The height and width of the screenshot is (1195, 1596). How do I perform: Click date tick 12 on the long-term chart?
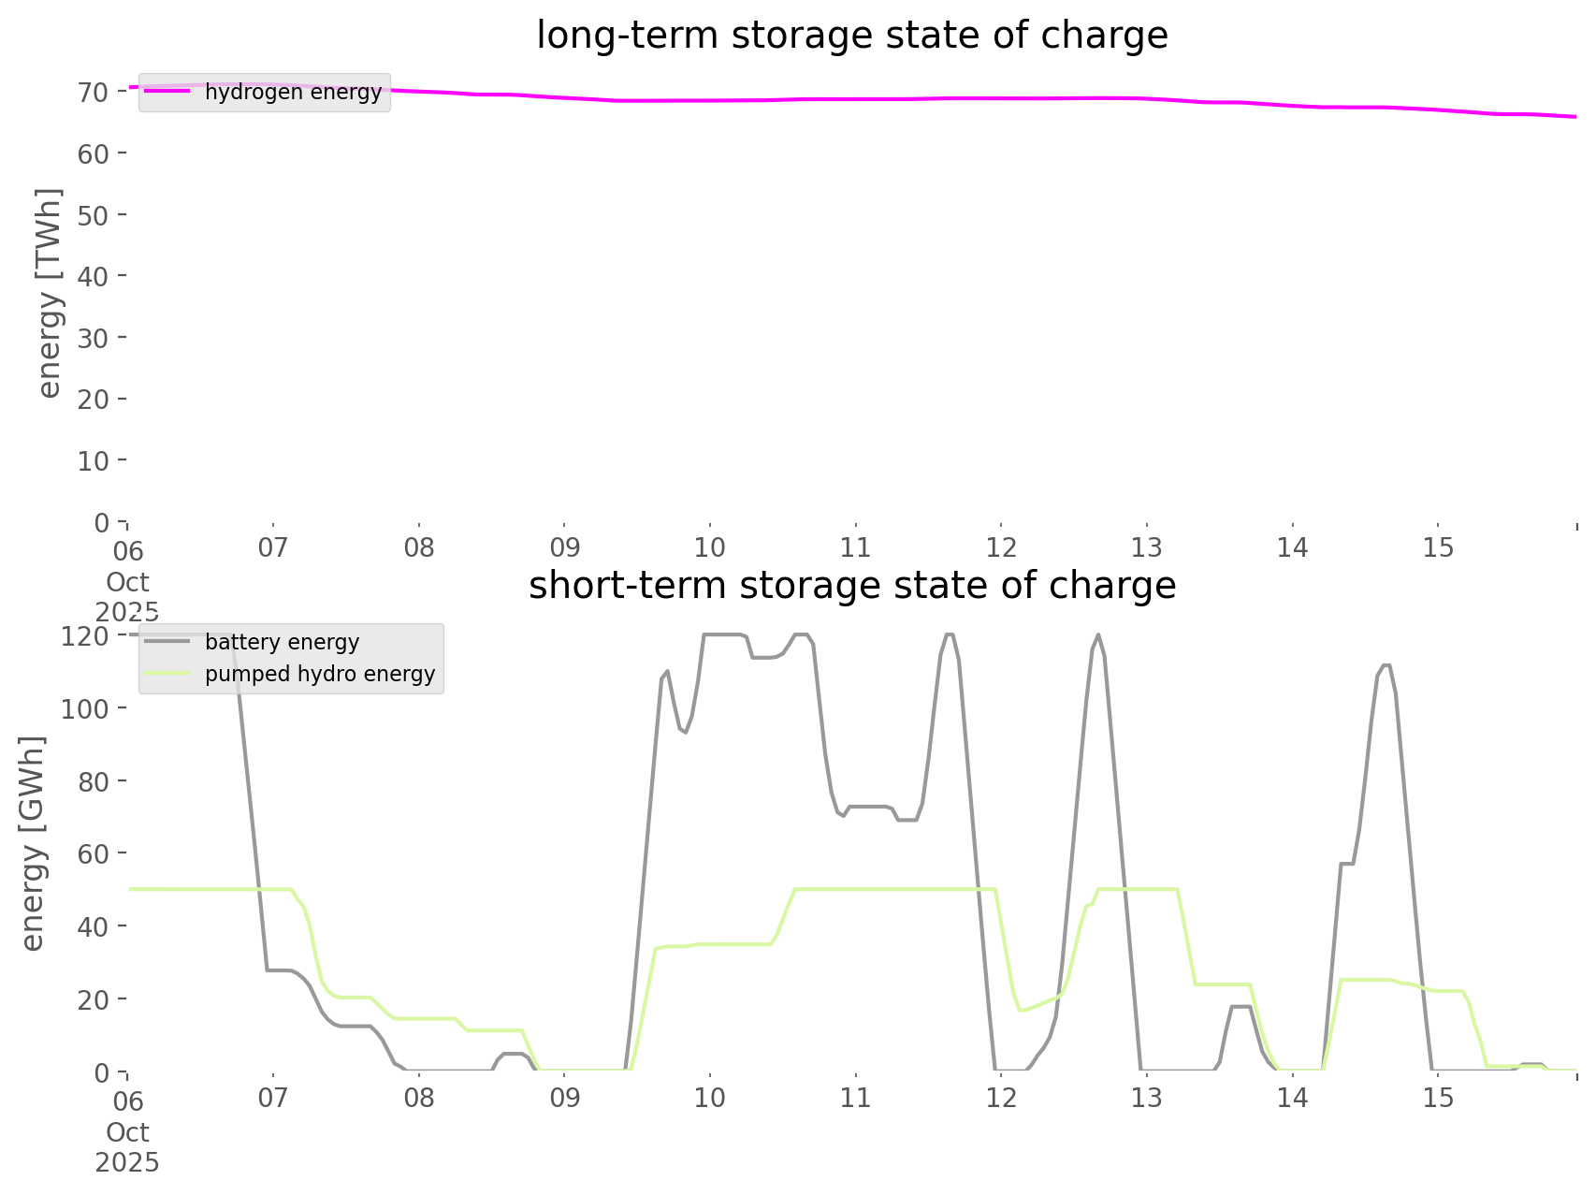[1001, 547]
